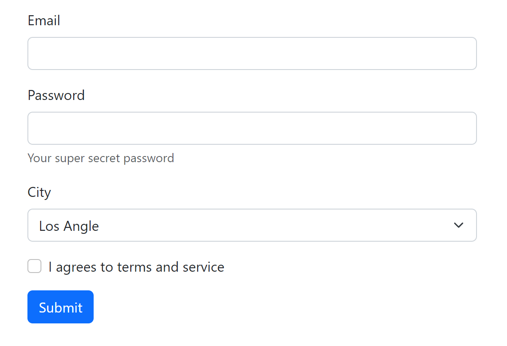507x346 pixels.
Task: Click the word 'service' in the agreement label
Action: click(x=203, y=267)
